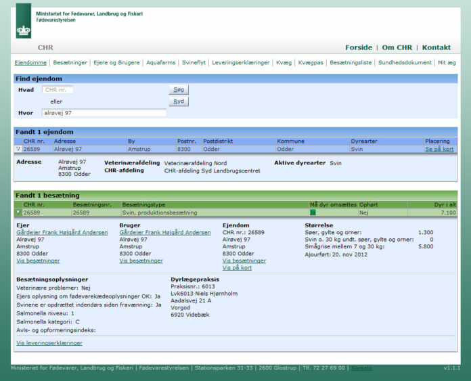Click the Kommune column header
The image size is (471, 381).
[290, 141]
